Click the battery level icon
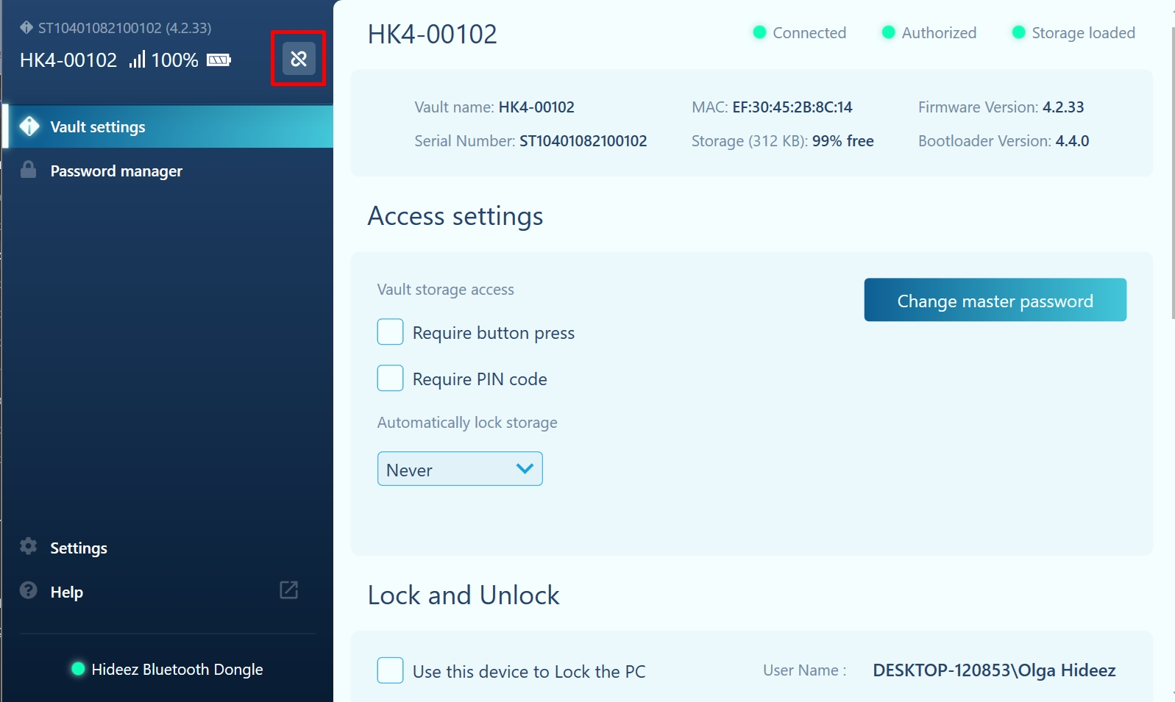Viewport: 1175px width, 702px height. (x=219, y=60)
